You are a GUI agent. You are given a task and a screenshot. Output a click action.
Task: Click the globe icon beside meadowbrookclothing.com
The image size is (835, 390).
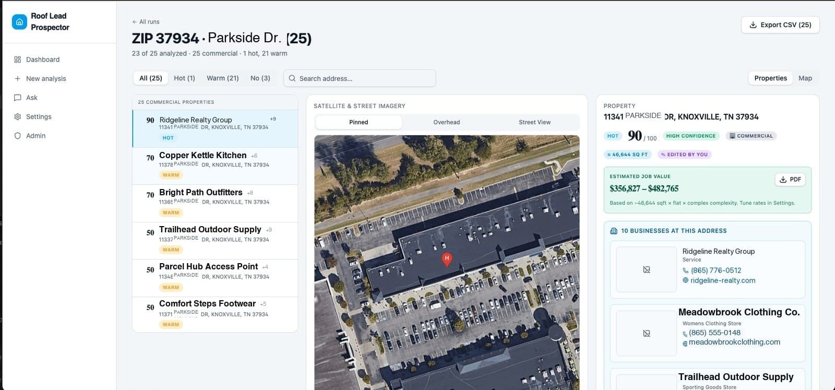(685, 344)
